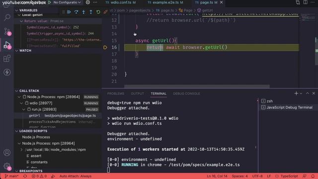The height and width of the screenshot is (179, 318).
Task: Disconnect the debugger
Action: click(x=105, y=12)
